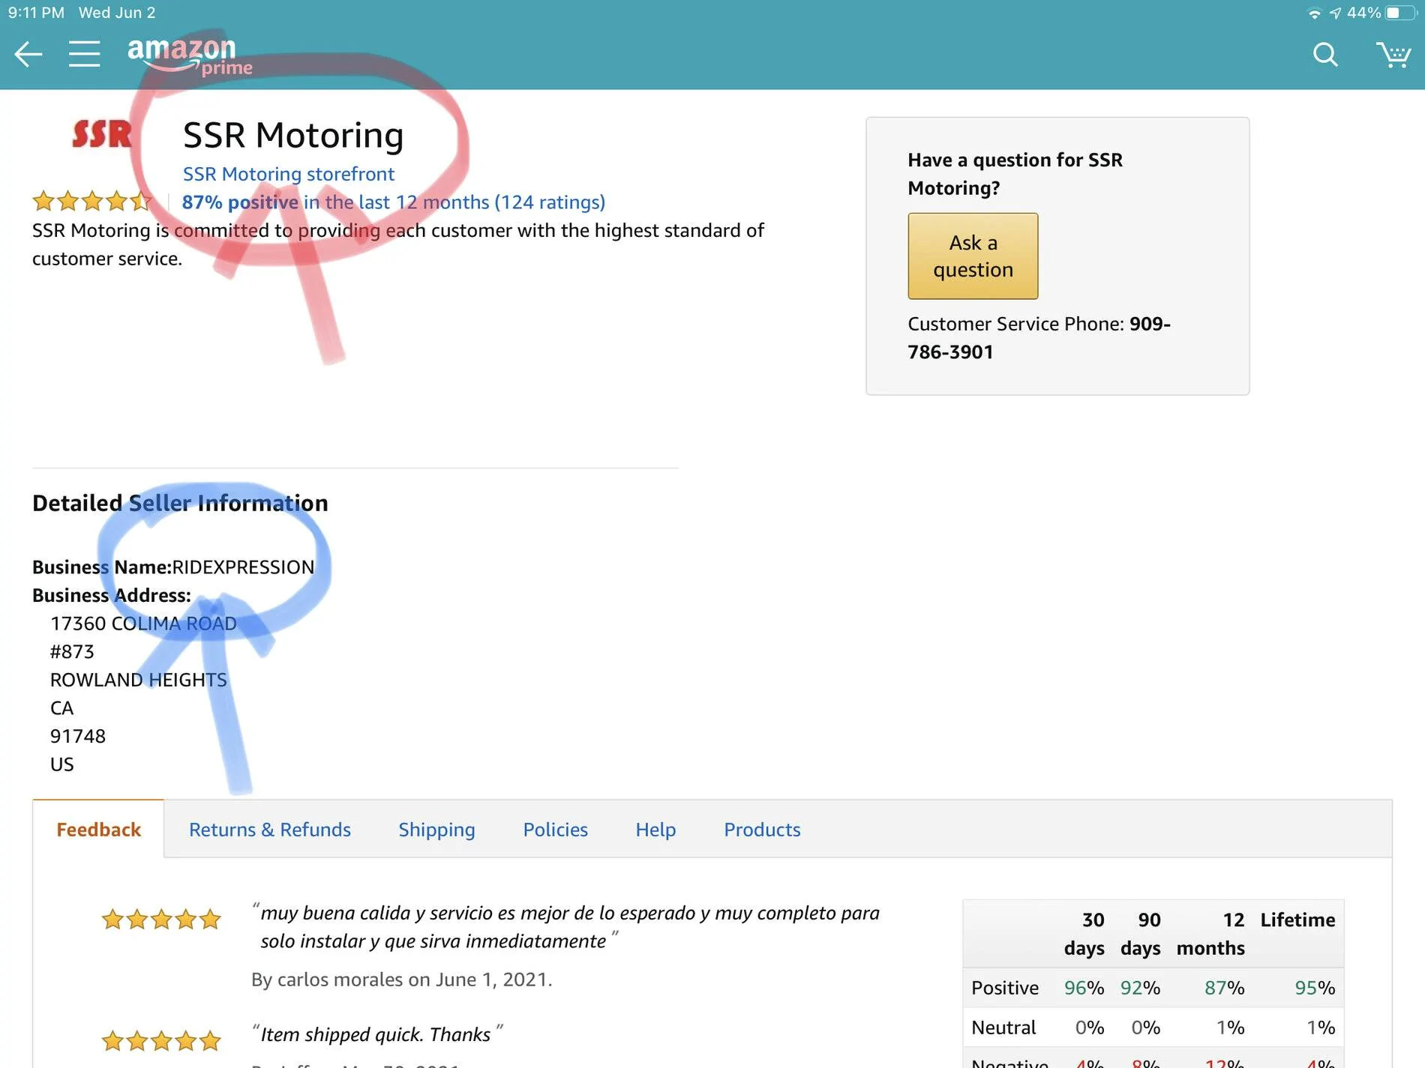Select Positive Lifetime 95% cell

(x=1315, y=988)
